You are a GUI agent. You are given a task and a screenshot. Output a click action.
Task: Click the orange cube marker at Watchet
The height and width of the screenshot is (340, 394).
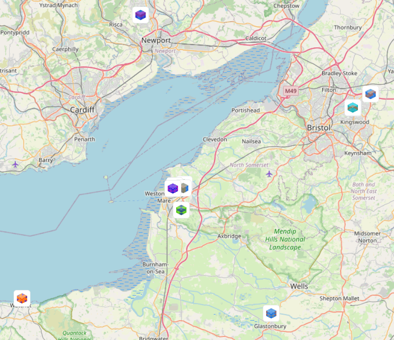tap(22, 298)
